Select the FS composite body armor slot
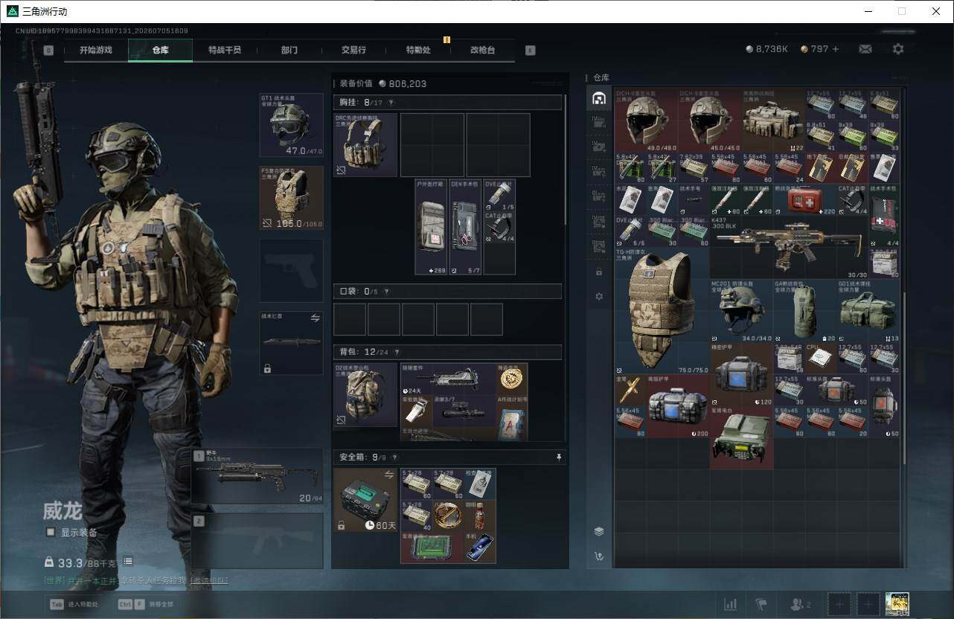954x619 pixels. tap(291, 197)
